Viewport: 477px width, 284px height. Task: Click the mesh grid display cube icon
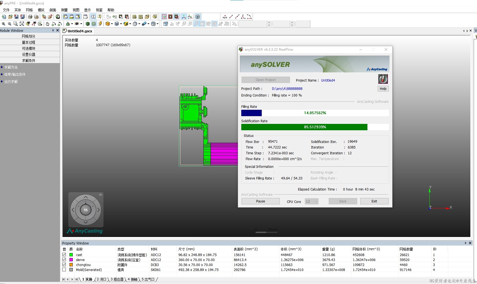pyautogui.click(x=94, y=24)
